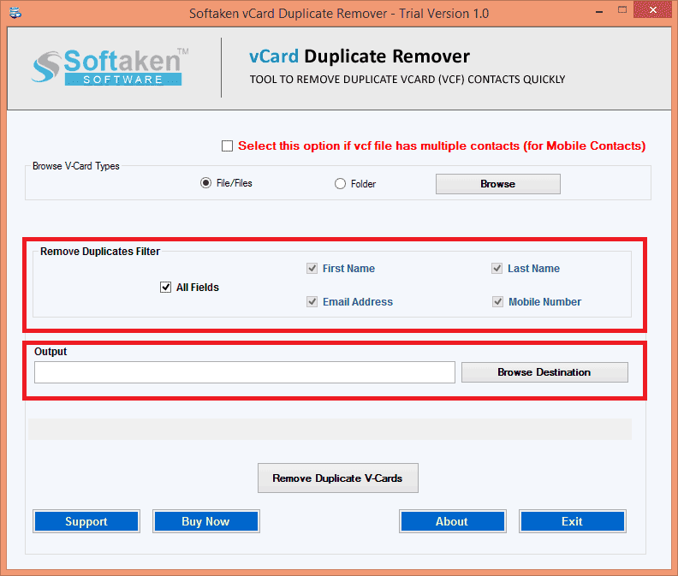Click the Softaken Software logo

click(110, 67)
